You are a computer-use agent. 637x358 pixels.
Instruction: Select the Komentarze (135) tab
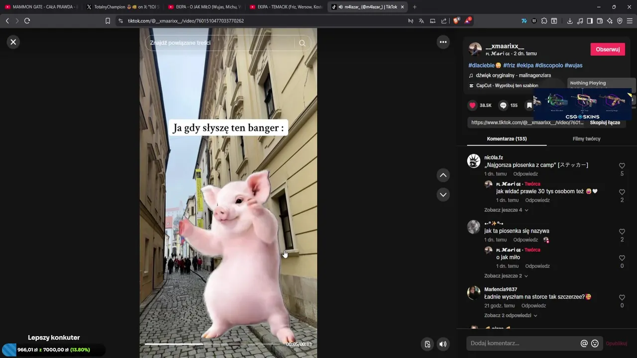(x=507, y=139)
